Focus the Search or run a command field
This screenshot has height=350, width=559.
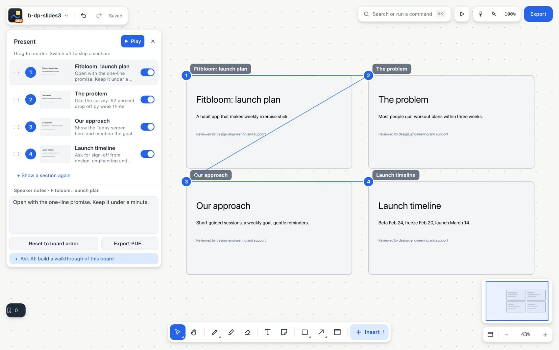coord(404,14)
